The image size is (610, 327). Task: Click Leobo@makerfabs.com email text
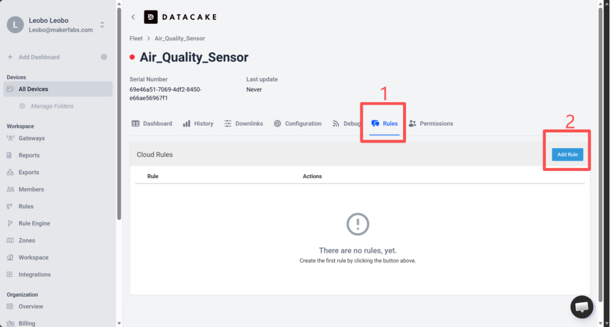click(61, 30)
